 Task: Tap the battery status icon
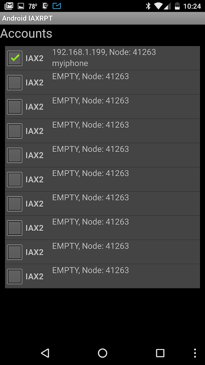pos(177,6)
